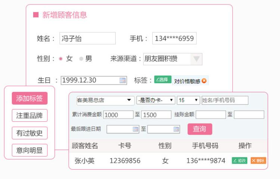Select the 女 gender radio button
This screenshot has width=280, height=179.
(x=61, y=59)
